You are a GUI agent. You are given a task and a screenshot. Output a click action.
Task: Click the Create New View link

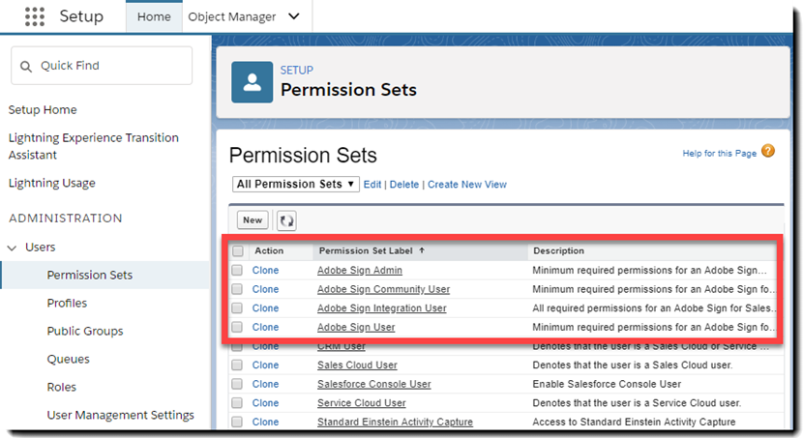point(466,185)
